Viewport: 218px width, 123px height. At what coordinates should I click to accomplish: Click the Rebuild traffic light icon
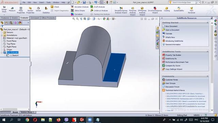coord(107,2)
